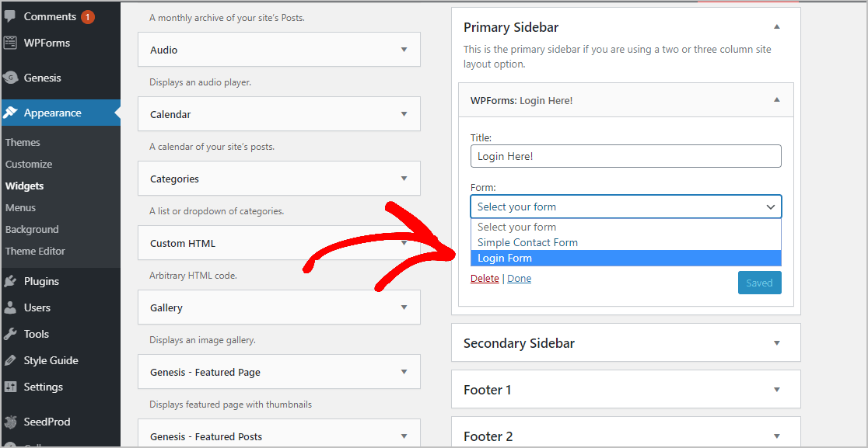Click the Done link

pos(520,279)
